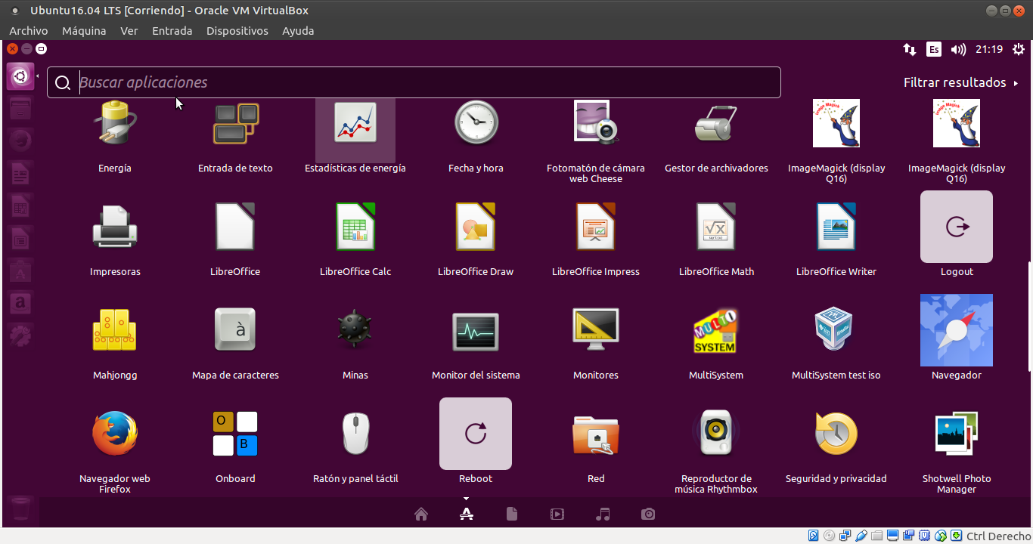The image size is (1033, 544).
Task: Open the Entrada menu
Action: (x=172, y=31)
